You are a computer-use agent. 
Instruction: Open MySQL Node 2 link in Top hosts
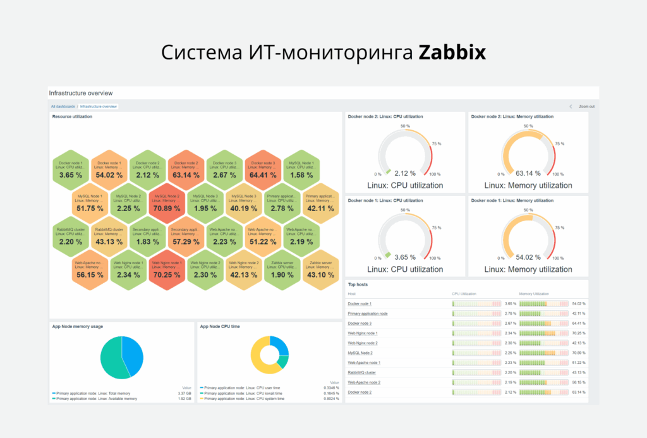[x=360, y=353]
